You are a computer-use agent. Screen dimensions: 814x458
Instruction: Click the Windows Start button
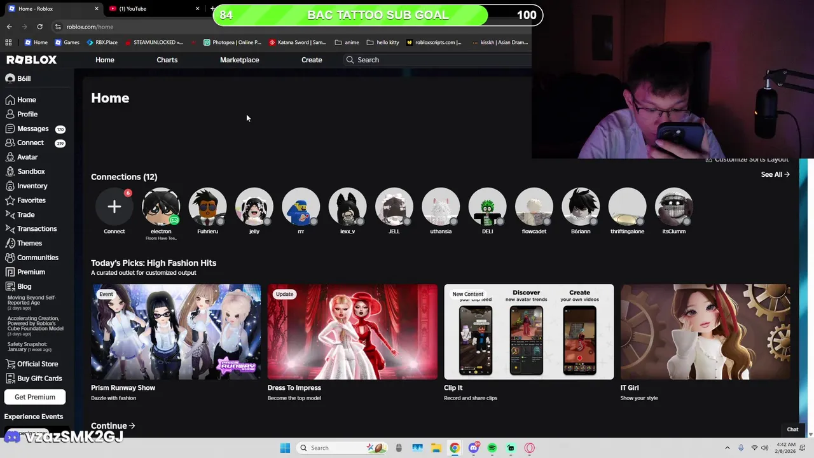coord(285,448)
